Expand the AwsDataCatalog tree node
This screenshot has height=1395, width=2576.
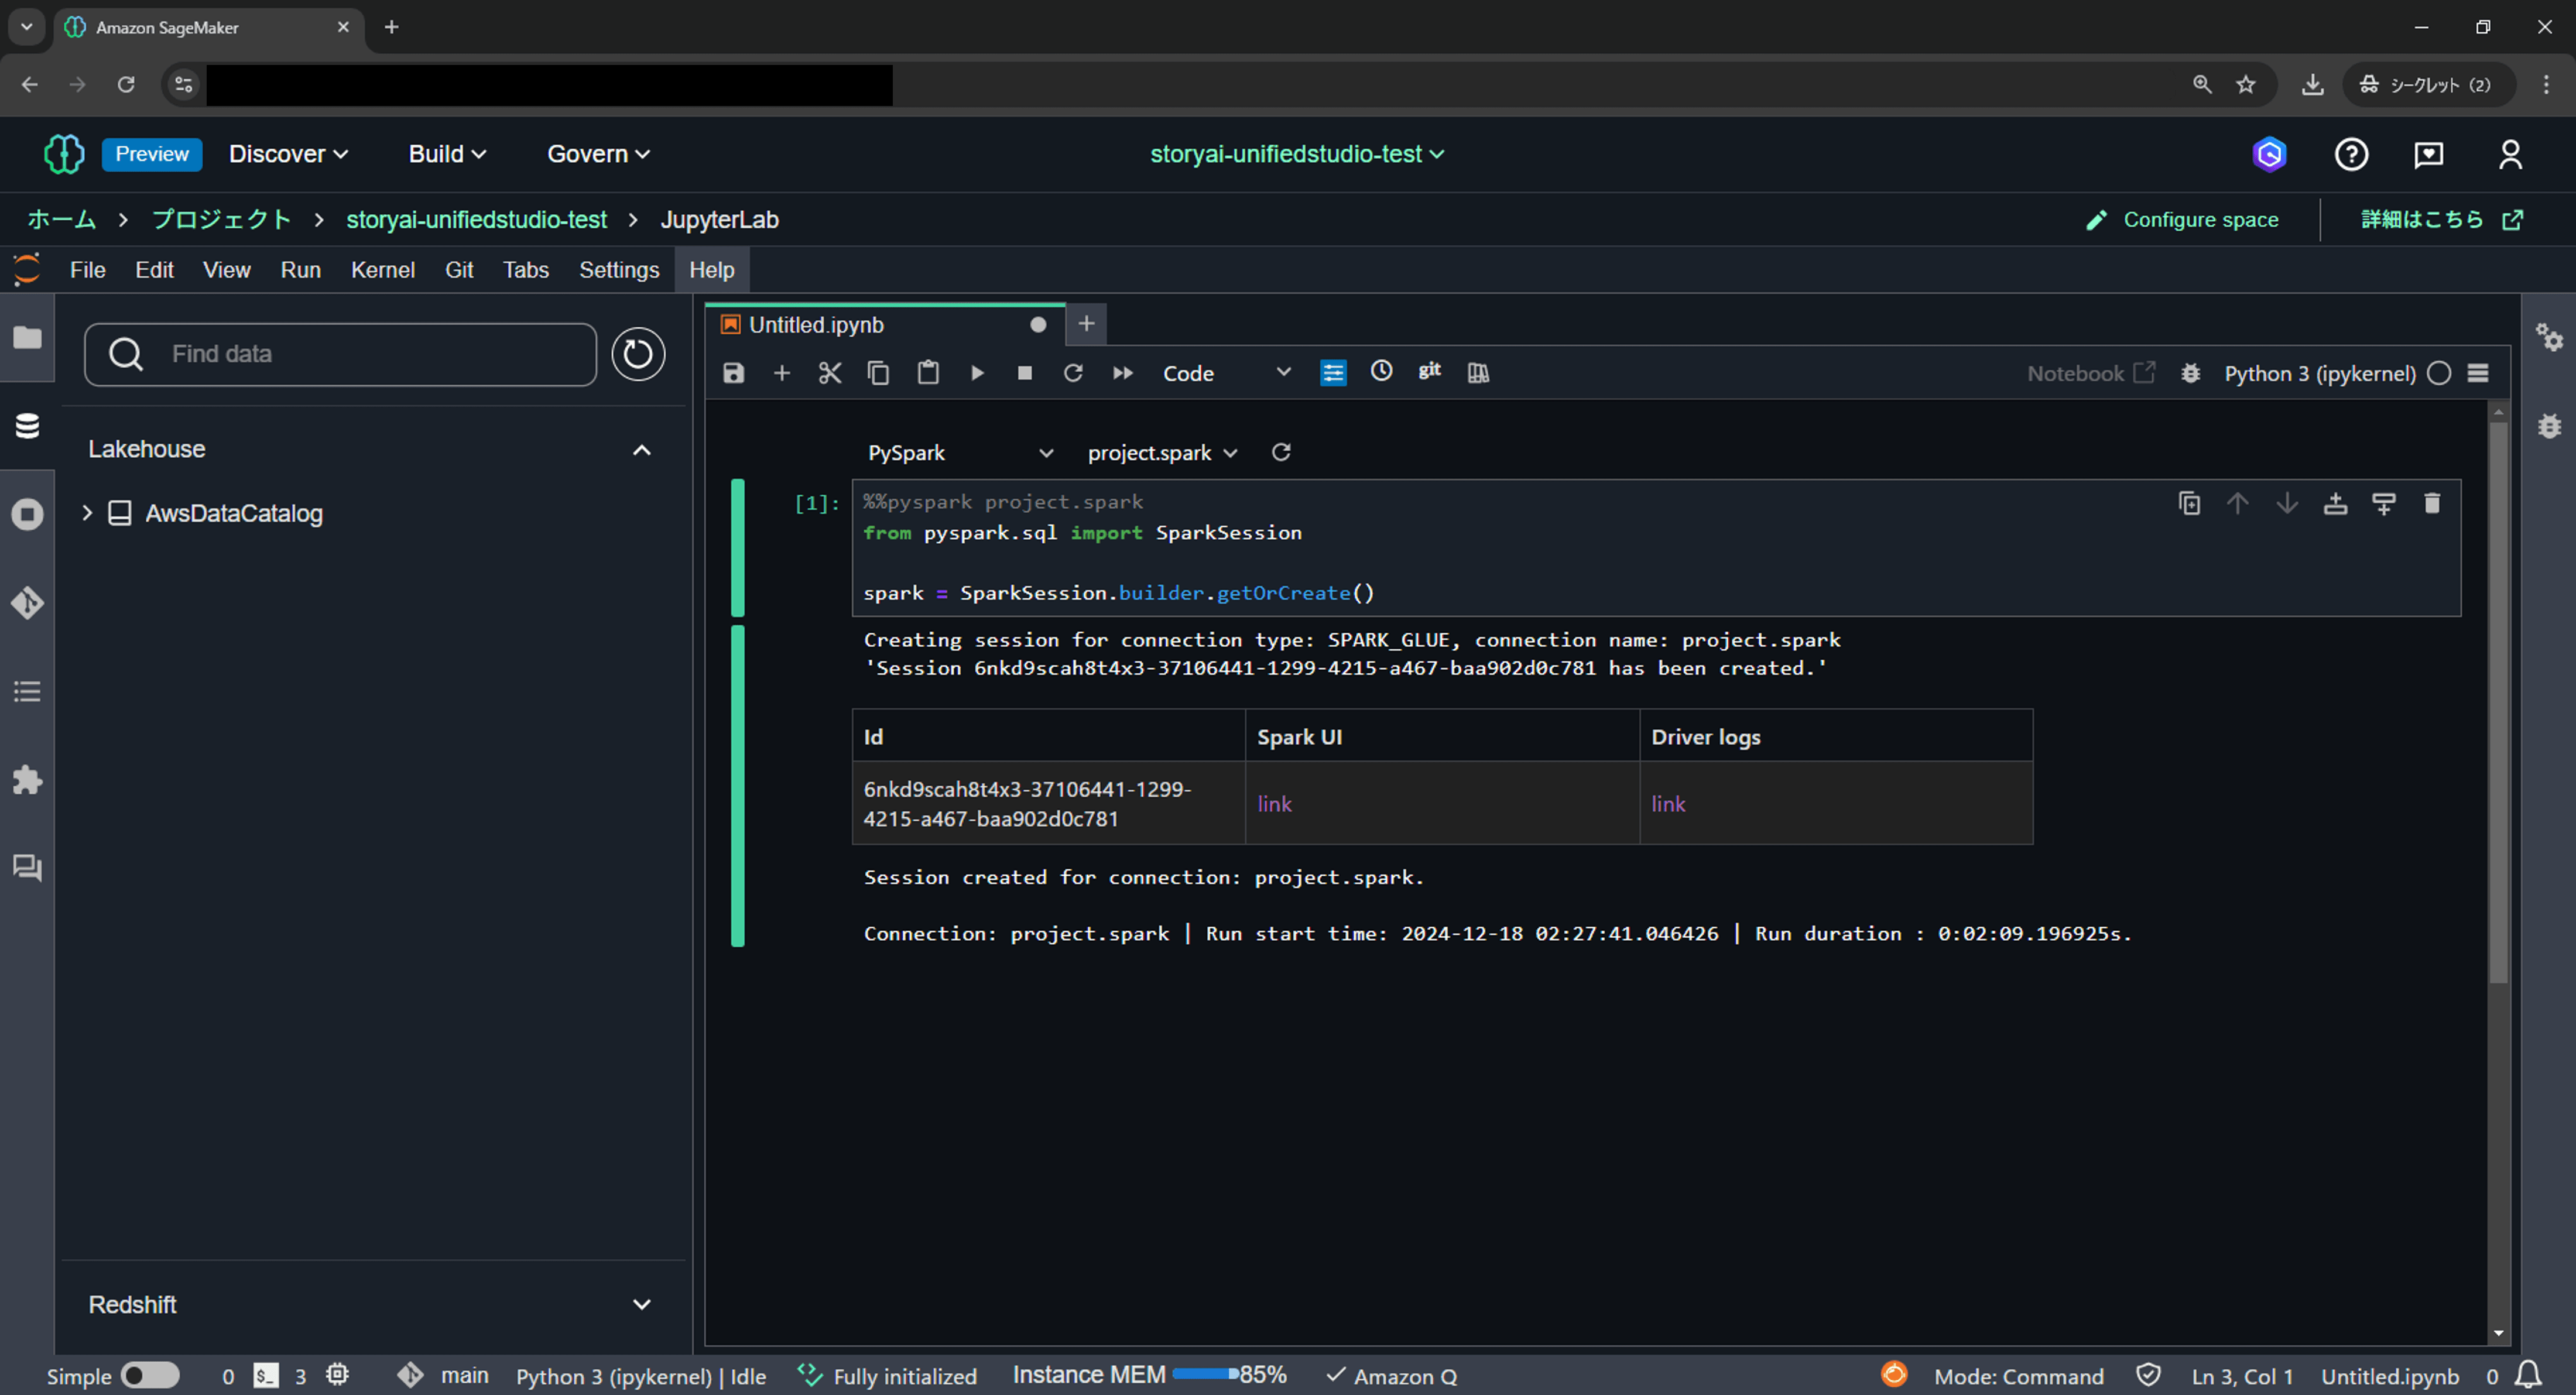tap(87, 513)
